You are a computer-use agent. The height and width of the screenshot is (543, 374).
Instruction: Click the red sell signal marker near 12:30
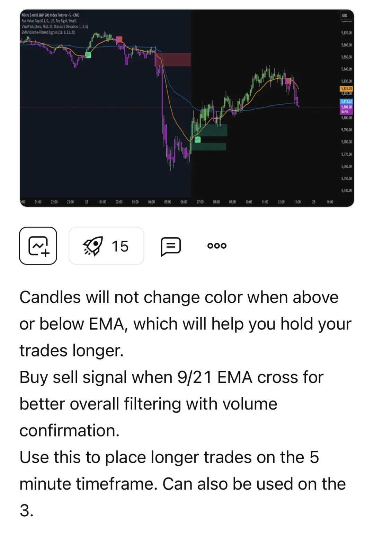point(288,81)
